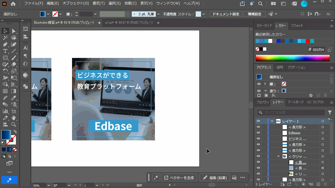
Task: Open the ファイル(F) menu
Action: [x=33, y=4]
